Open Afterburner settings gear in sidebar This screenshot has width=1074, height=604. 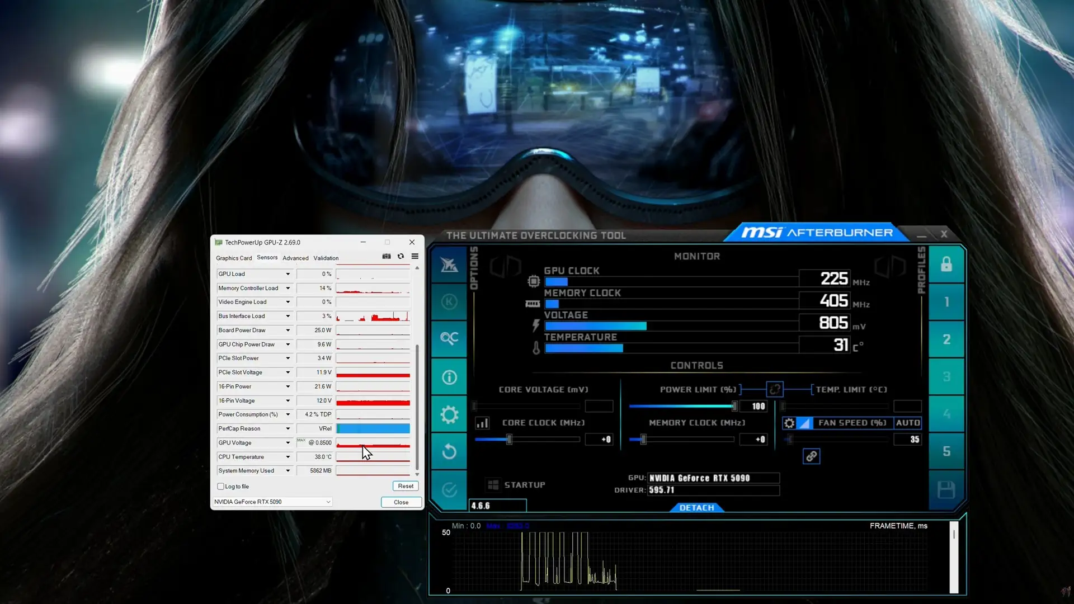pyautogui.click(x=449, y=415)
